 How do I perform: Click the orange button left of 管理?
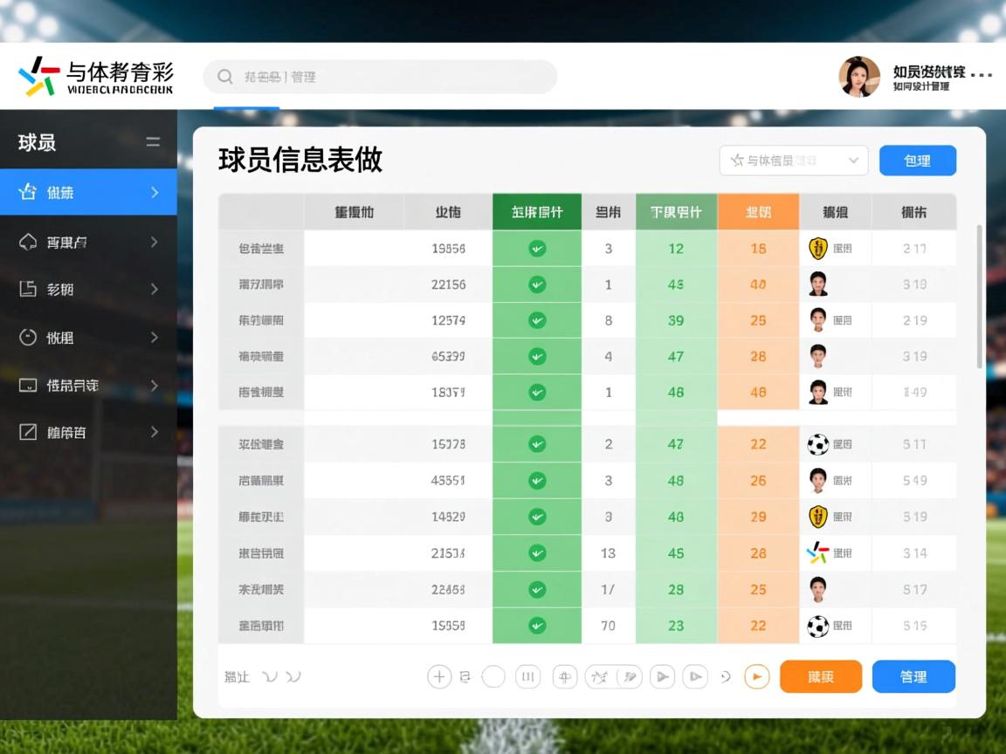pyautogui.click(x=820, y=676)
